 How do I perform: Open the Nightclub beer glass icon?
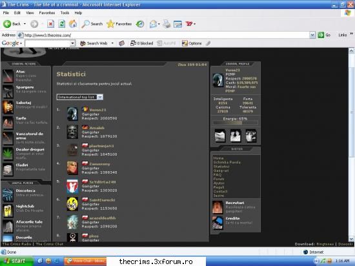8,210
